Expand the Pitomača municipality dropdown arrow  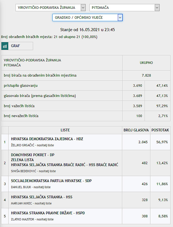click(157, 8)
